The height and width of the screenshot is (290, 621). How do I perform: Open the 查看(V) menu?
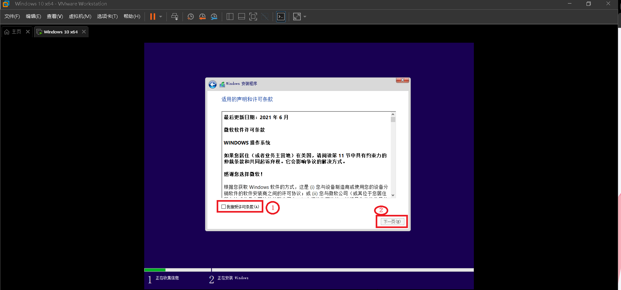click(55, 16)
